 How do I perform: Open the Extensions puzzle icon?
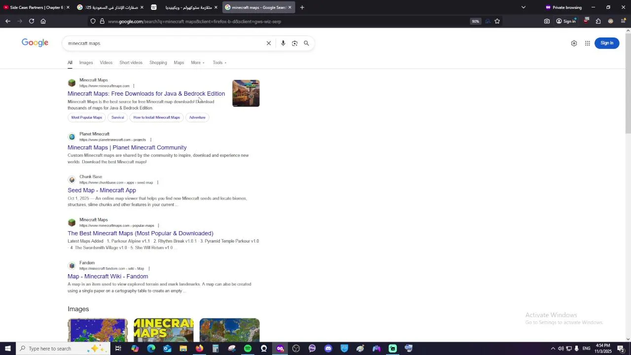pyautogui.click(x=598, y=21)
